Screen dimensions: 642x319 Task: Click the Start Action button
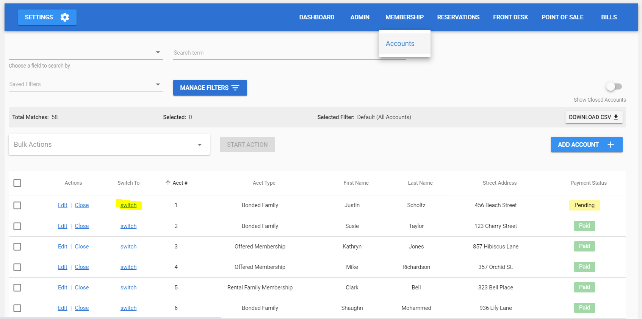247,145
